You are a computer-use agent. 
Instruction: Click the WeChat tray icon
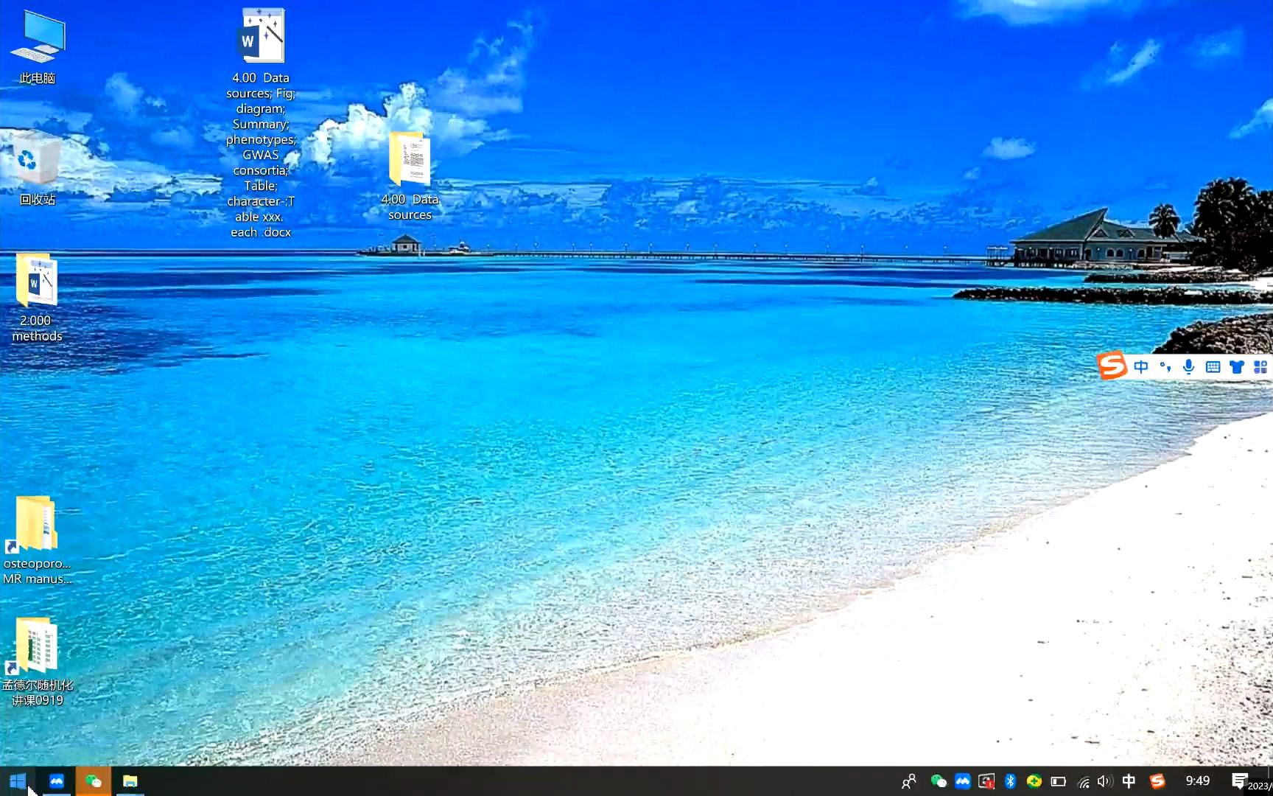(938, 781)
